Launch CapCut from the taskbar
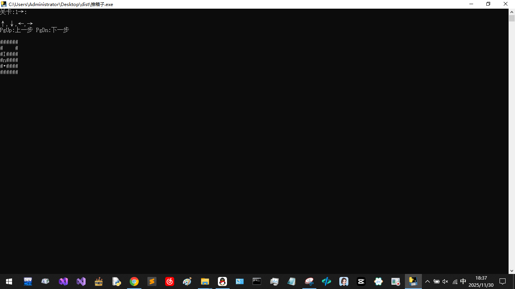This screenshot has width=515, height=289. (361, 281)
